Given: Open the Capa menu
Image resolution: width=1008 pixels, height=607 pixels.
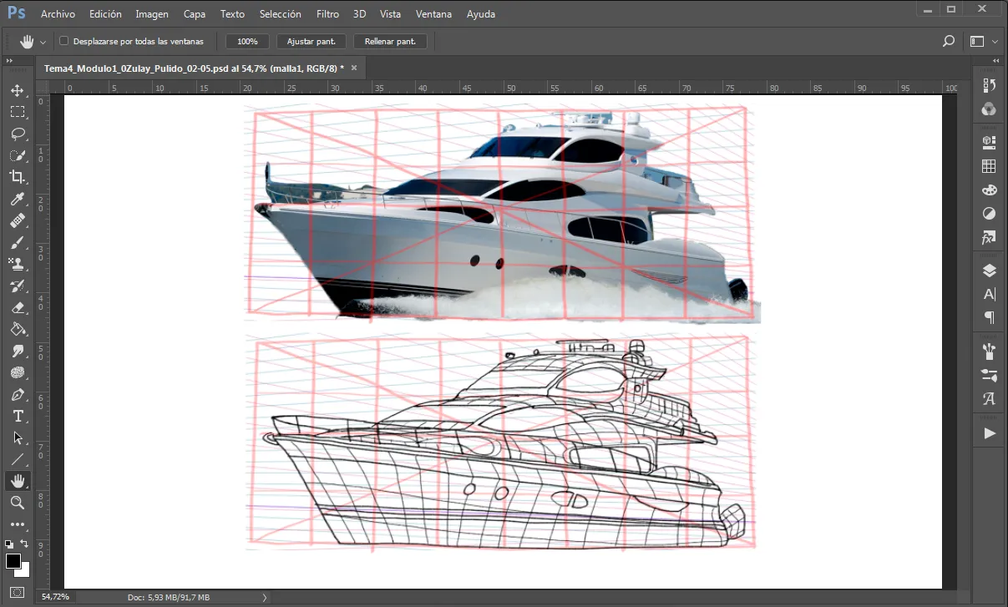Looking at the screenshot, I should pos(195,14).
